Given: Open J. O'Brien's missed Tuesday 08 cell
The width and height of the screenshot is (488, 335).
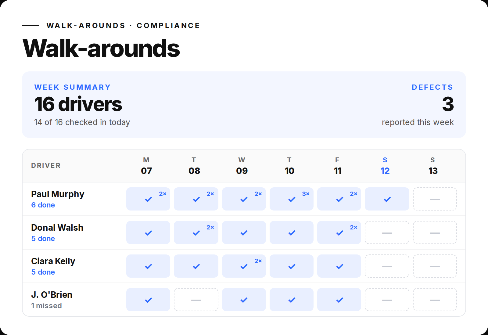Looking at the screenshot, I should click(196, 300).
